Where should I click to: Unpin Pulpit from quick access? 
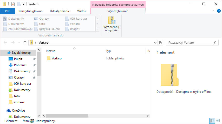(x=34, y=59)
